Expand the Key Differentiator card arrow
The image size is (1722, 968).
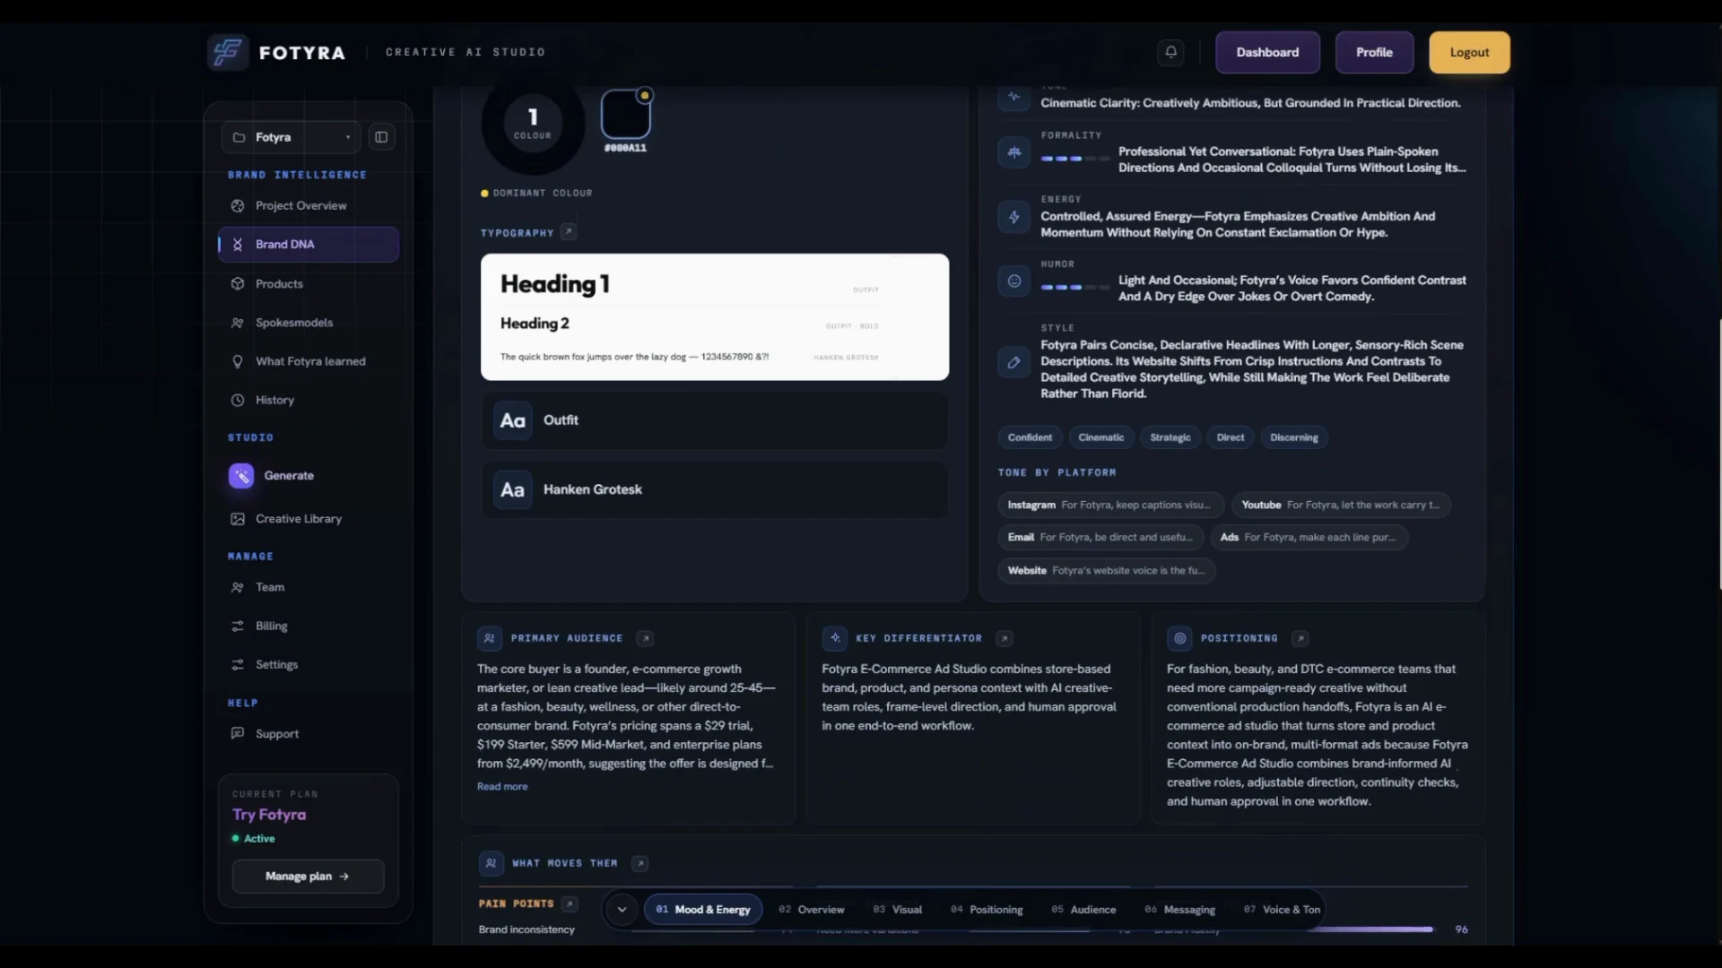(x=1004, y=638)
